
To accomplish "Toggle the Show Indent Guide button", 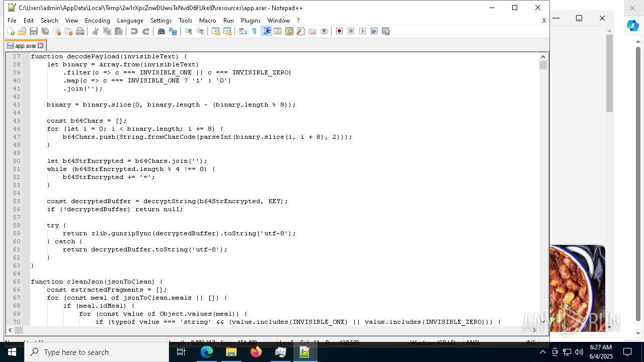I will [267, 31].
